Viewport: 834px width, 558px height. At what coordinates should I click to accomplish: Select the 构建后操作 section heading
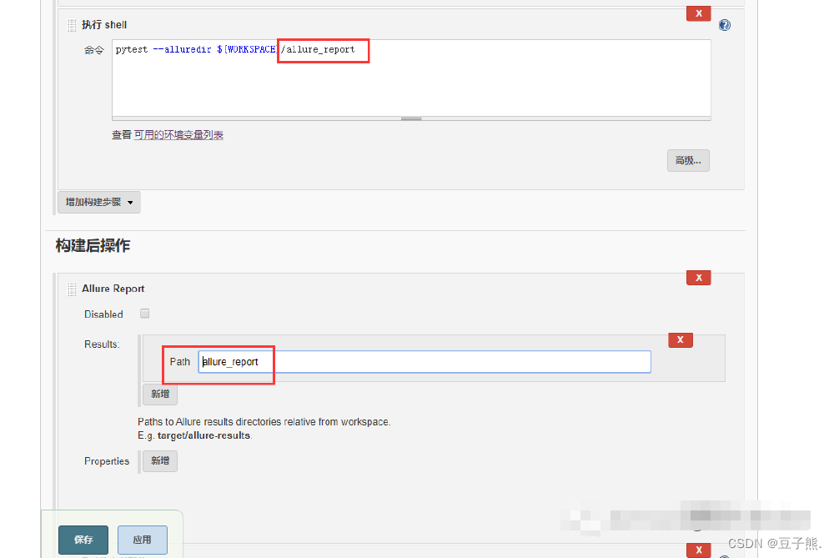[x=93, y=246]
